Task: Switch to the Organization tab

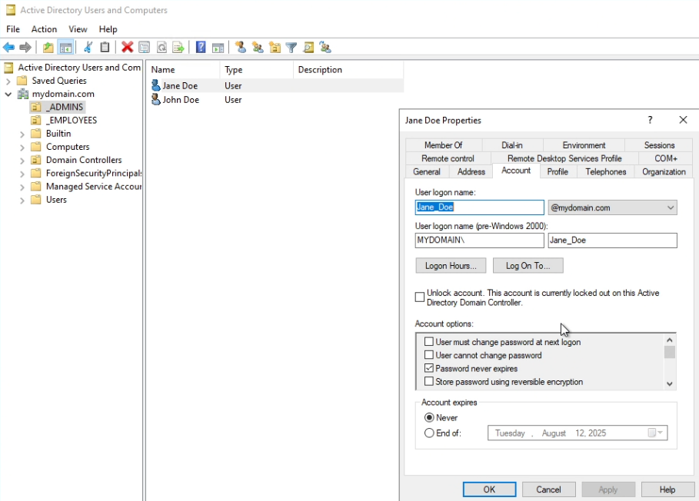Action: pyautogui.click(x=664, y=172)
